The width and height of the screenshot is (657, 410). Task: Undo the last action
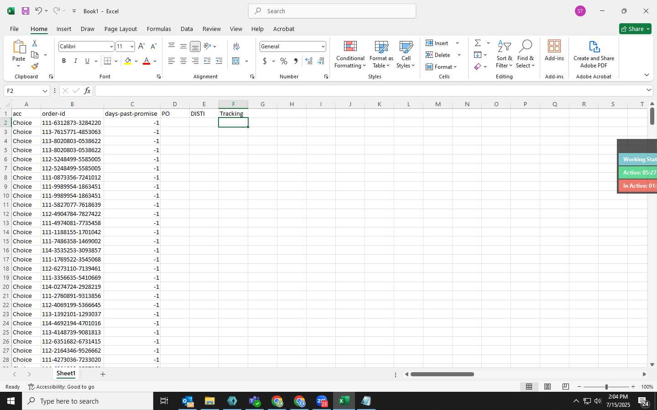tap(38, 11)
